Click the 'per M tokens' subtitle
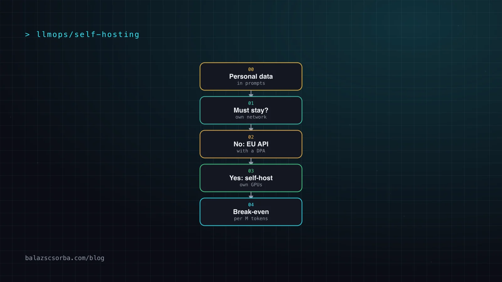 coord(251,219)
